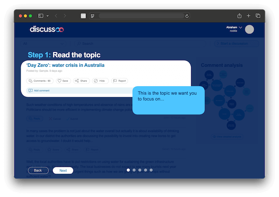Select the third tutorial step dot
The image size is (279, 197).
click(139, 170)
